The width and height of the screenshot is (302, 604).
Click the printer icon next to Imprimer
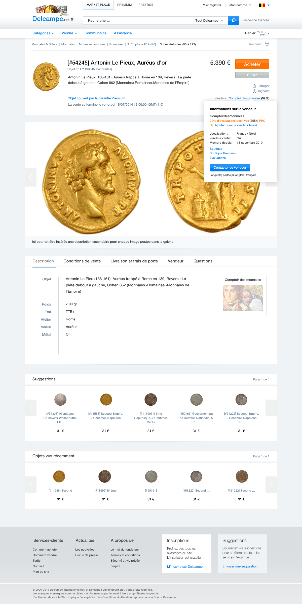(x=267, y=44)
